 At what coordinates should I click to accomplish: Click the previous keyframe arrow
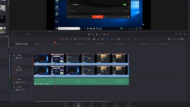pos(27,34)
